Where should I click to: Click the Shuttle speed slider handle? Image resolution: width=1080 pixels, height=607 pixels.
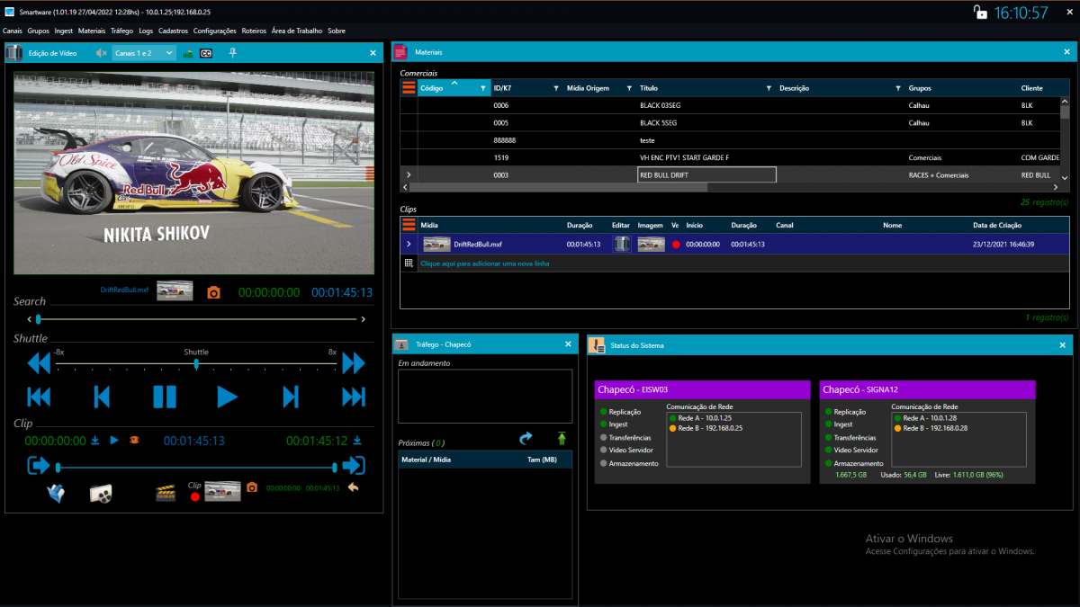(x=196, y=364)
